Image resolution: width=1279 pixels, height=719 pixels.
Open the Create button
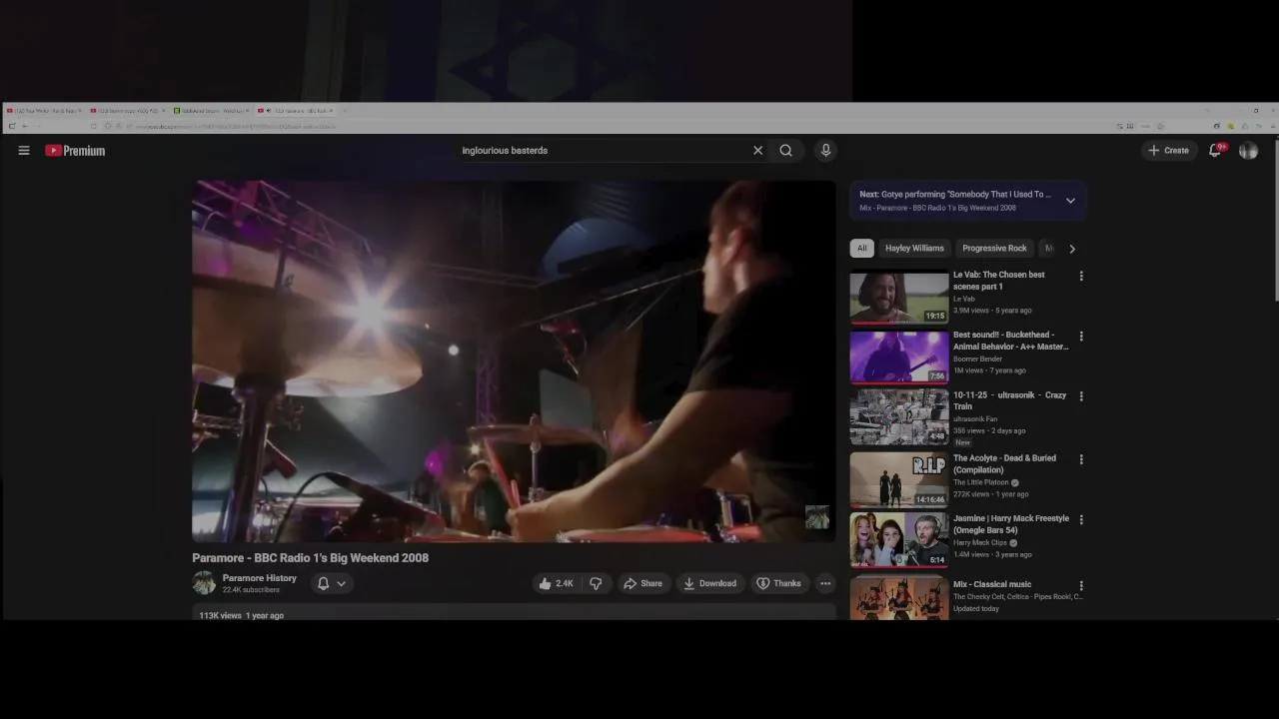pos(1168,151)
